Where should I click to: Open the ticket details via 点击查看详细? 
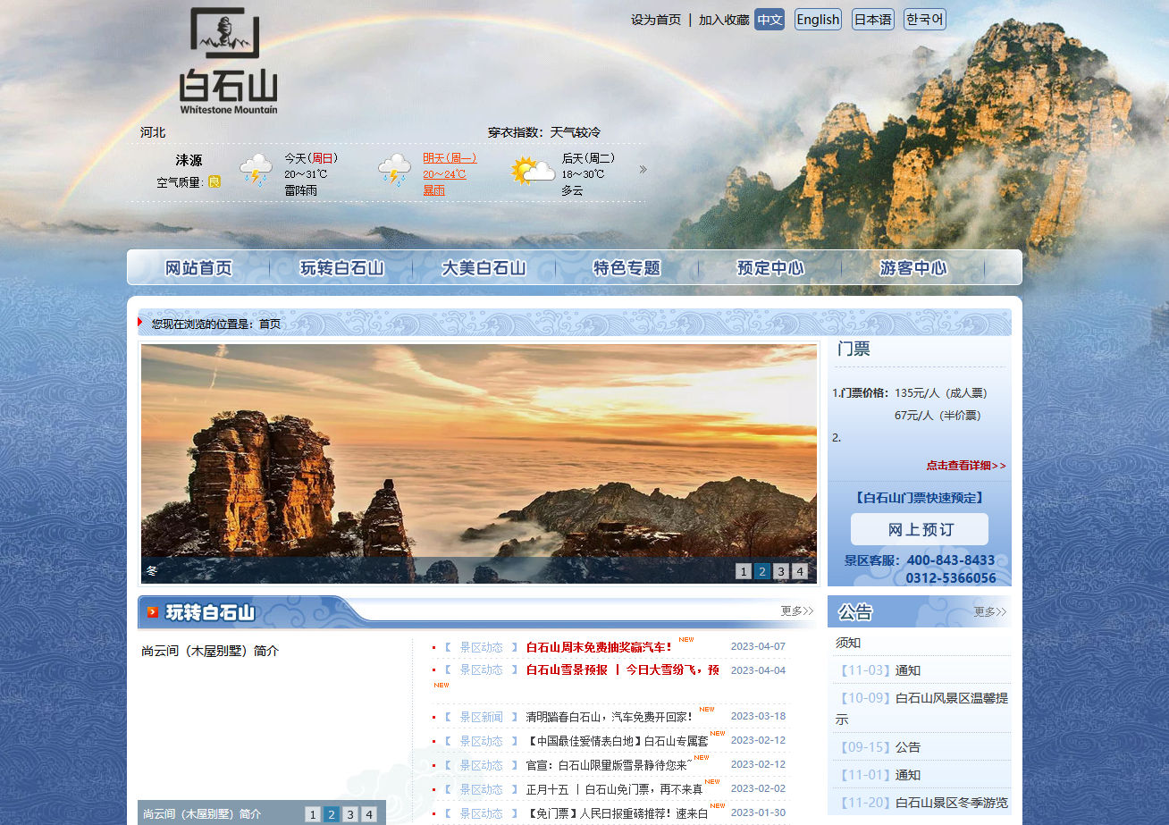tap(964, 466)
